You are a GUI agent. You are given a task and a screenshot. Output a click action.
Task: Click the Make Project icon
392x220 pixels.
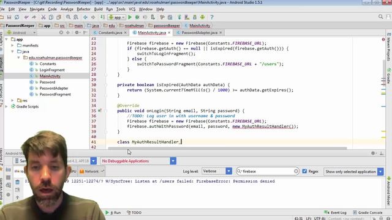102,17
